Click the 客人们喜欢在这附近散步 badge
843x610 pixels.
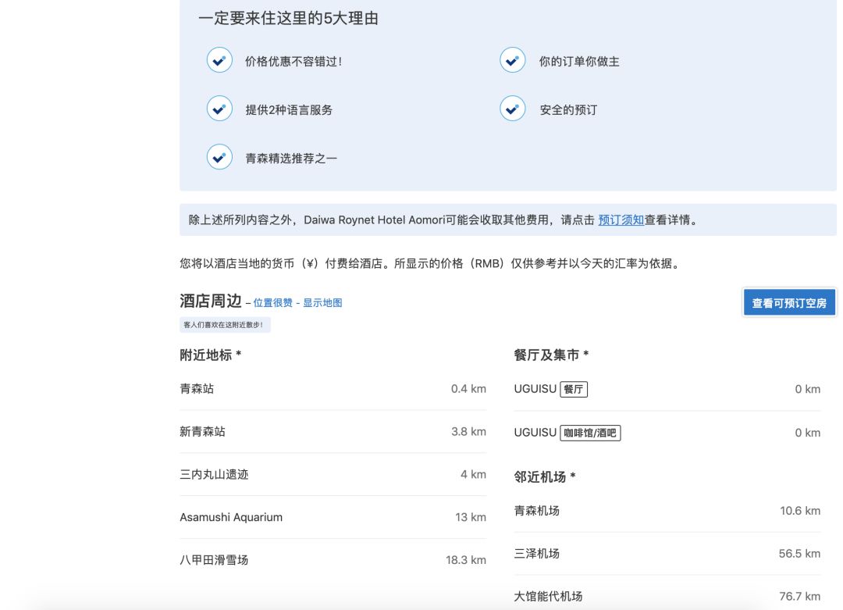225,325
